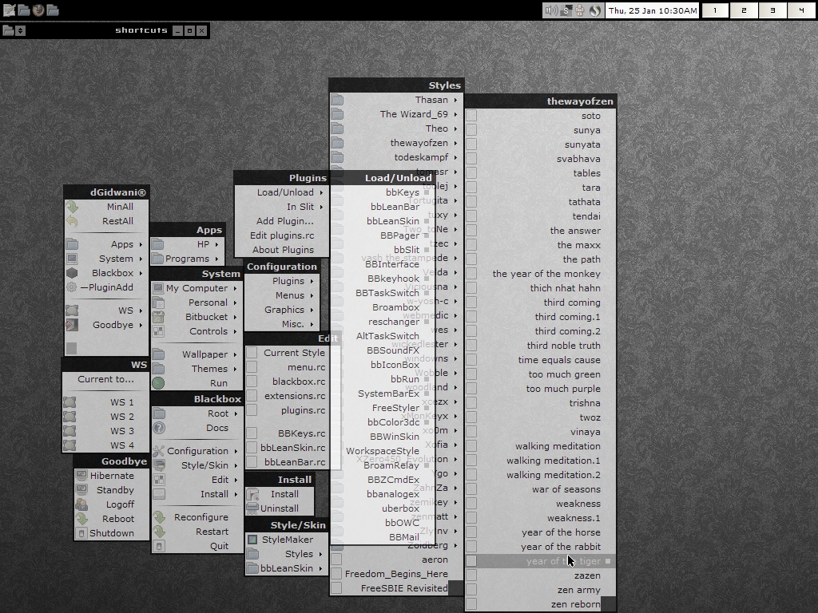Select Current to... in WS menu

[x=106, y=379]
